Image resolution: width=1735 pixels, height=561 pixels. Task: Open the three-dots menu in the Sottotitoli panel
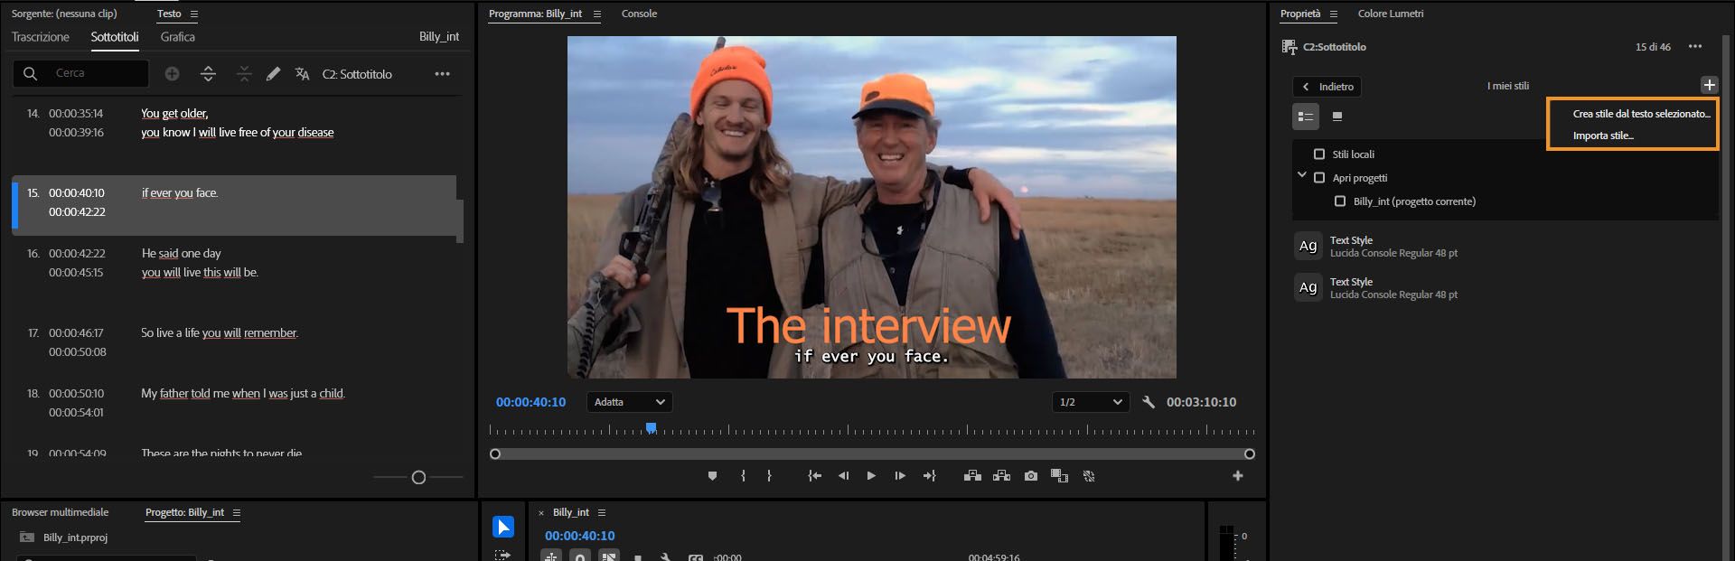pyautogui.click(x=442, y=74)
